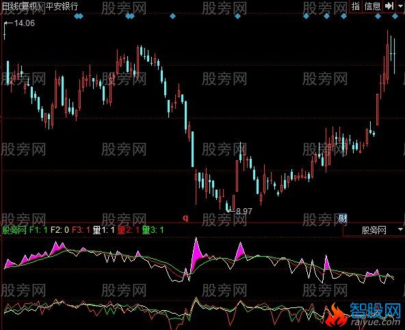Select the red F3 legend label

point(81,230)
